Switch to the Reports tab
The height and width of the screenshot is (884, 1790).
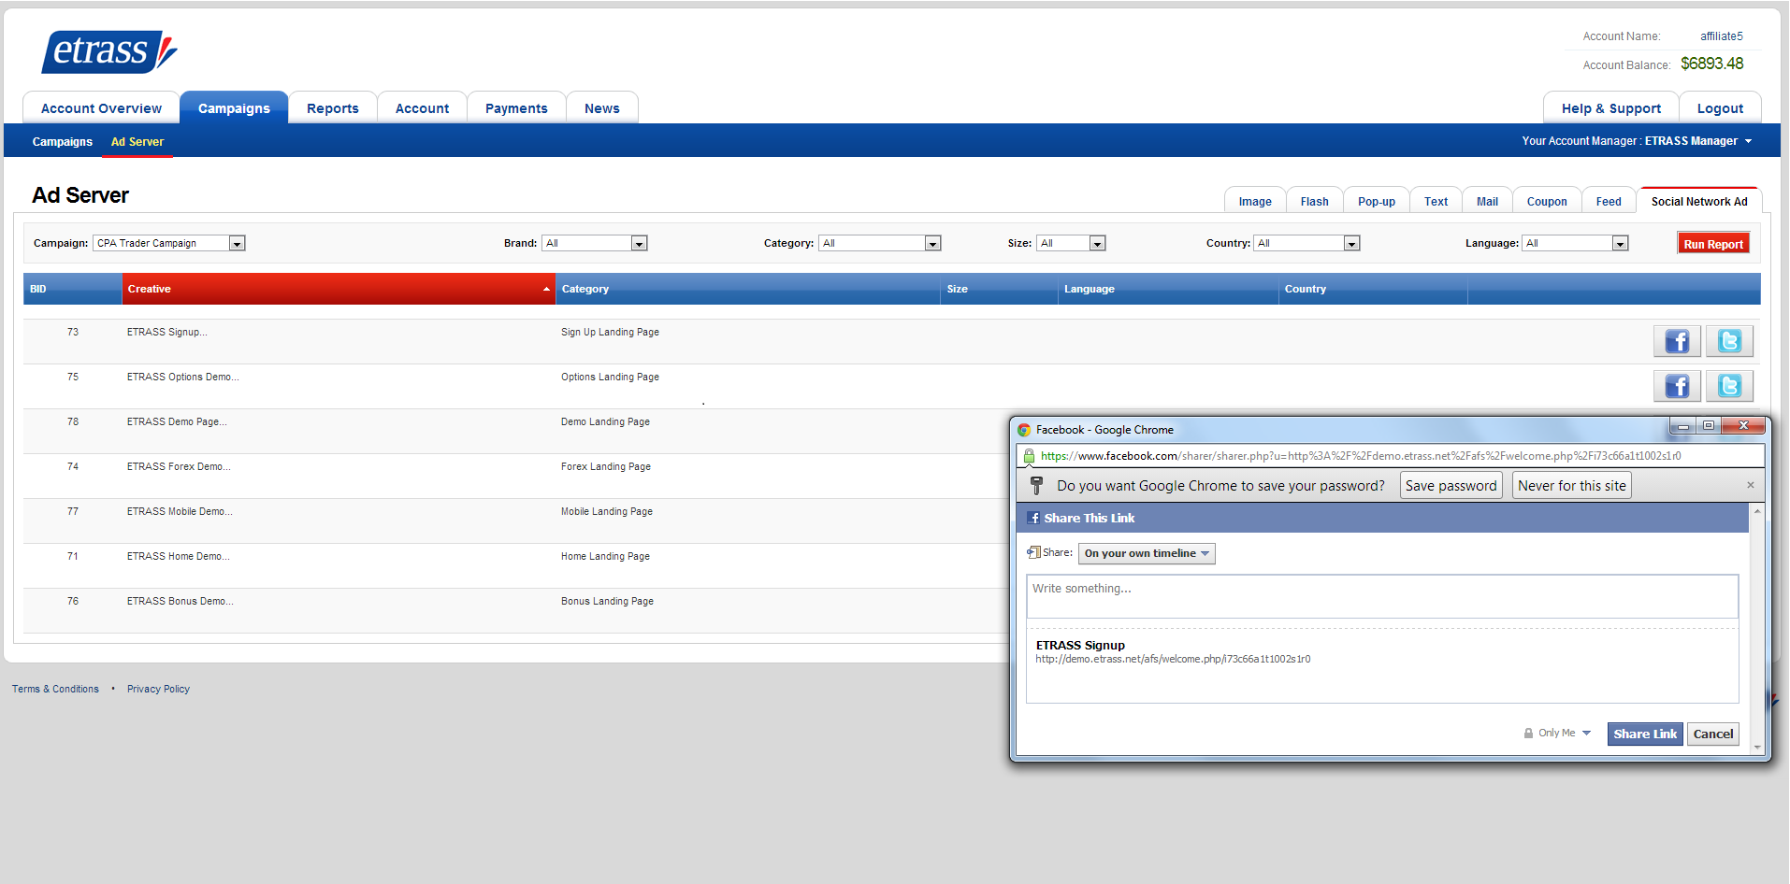332,108
